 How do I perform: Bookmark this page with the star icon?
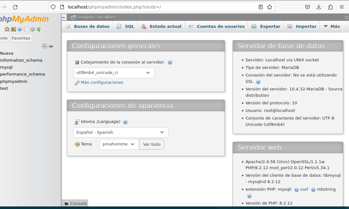270,7
